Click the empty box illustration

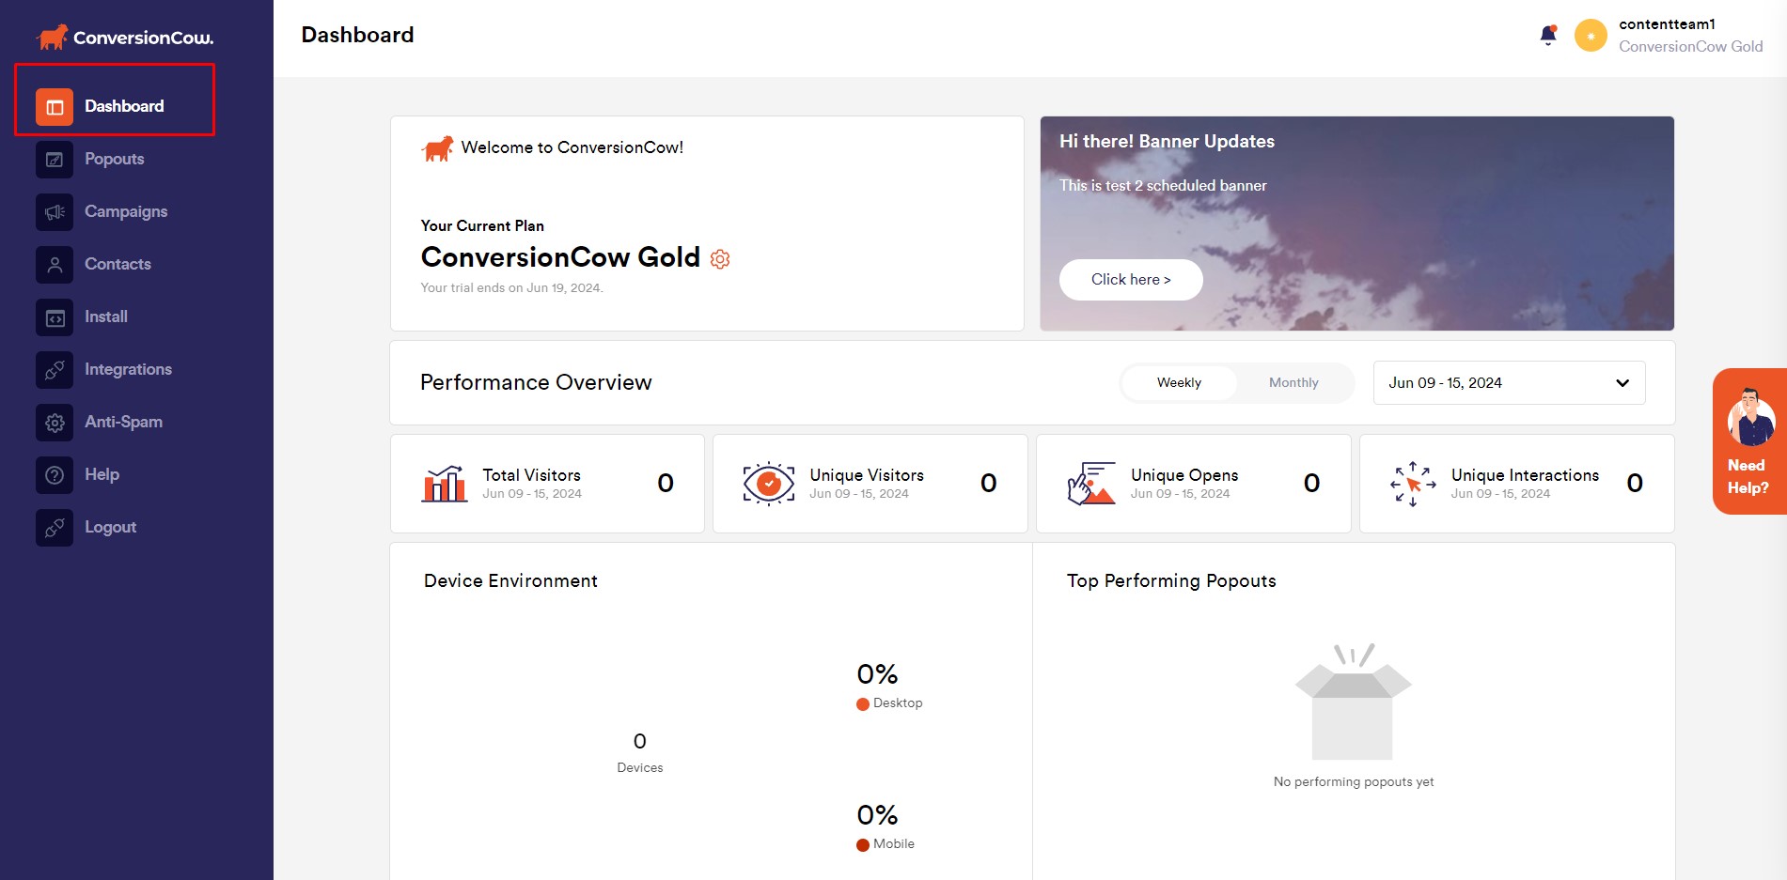pyautogui.click(x=1354, y=702)
